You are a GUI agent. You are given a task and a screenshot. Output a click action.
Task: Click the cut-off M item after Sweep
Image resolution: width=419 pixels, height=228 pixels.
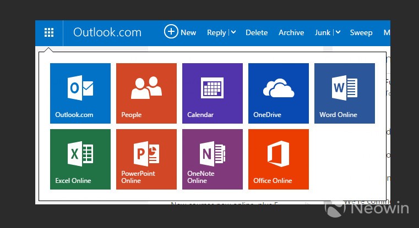click(x=387, y=32)
